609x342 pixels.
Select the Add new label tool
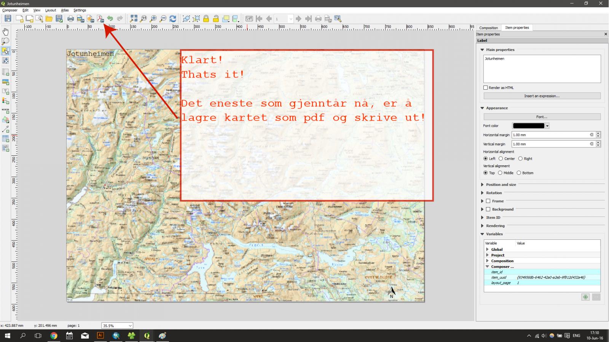[x=5, y=92]
